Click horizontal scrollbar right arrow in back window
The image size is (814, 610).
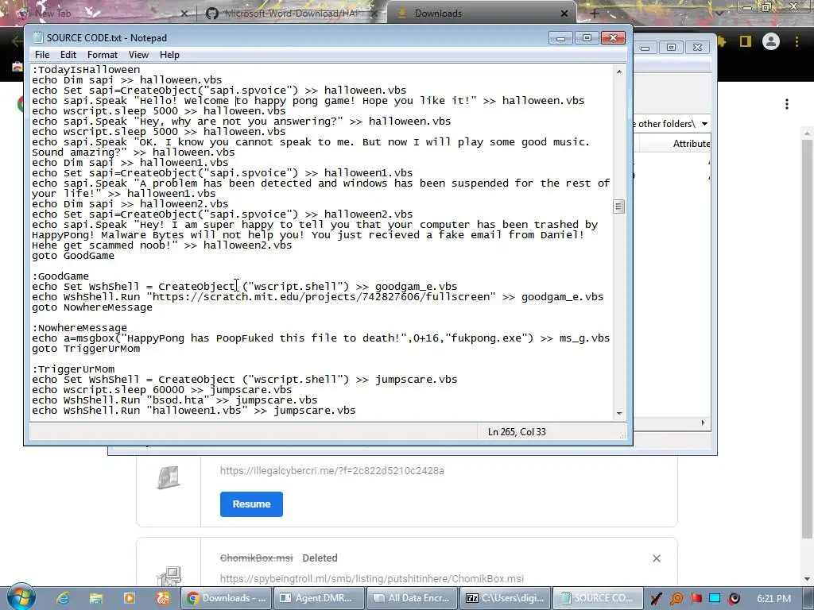point(703,423)
